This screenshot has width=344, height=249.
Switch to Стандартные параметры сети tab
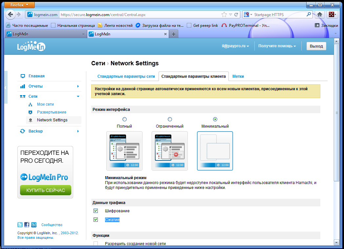pos(126,76)
